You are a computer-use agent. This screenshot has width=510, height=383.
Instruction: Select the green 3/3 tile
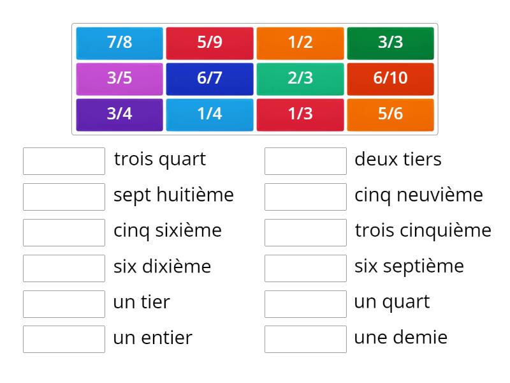pyautogui.click(x=390, y=43)
